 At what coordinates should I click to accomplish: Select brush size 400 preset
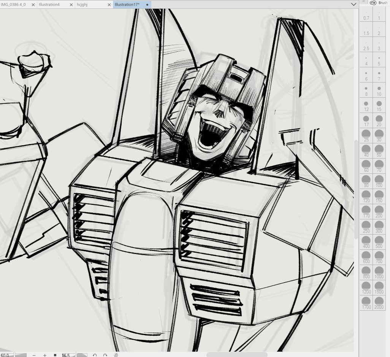[366, 242]
